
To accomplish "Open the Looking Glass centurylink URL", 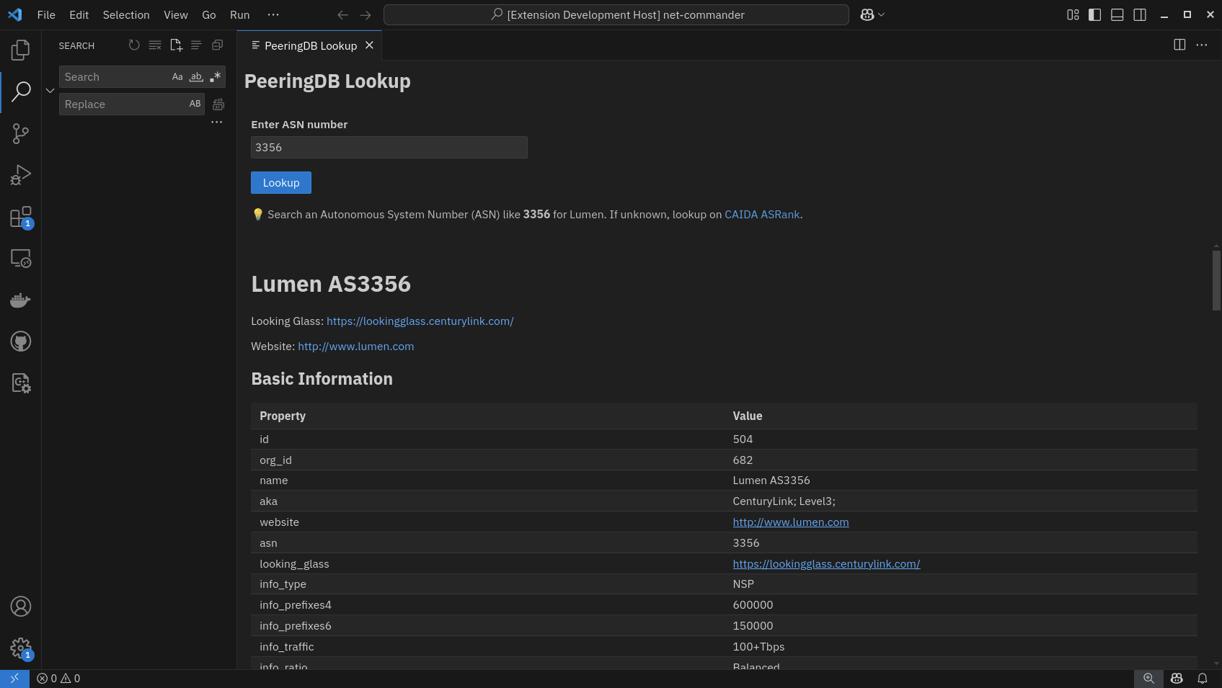I will pos(420,321).
